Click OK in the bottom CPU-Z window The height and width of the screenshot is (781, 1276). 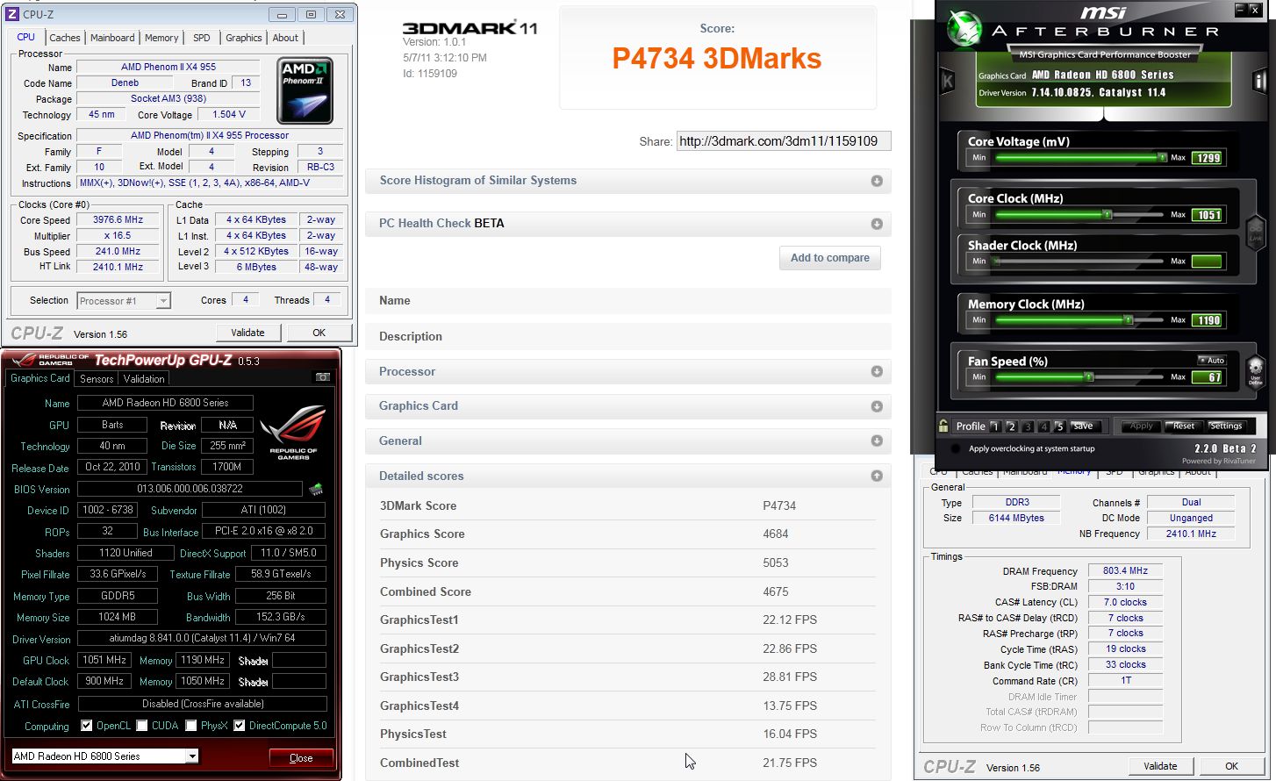tap(1232, 766)
